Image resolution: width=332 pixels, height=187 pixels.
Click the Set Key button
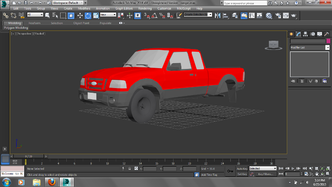[x=242, y=174]
